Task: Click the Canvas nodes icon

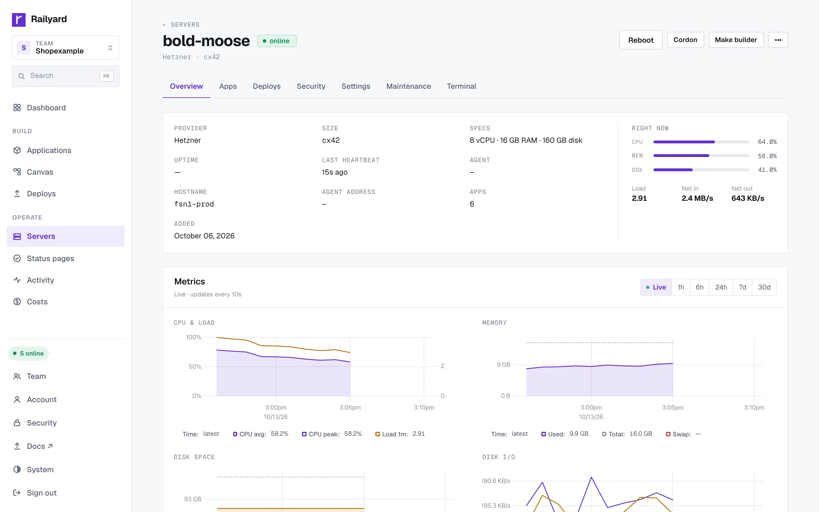Action: click(x=17, y=172)
